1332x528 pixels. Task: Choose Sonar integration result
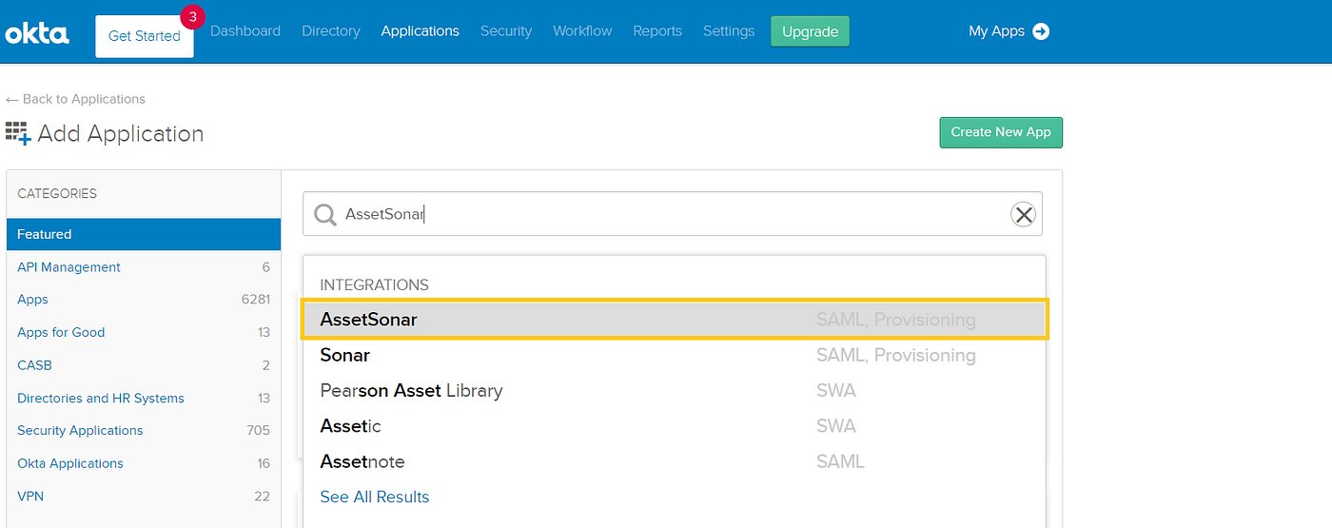click(675, 355)
